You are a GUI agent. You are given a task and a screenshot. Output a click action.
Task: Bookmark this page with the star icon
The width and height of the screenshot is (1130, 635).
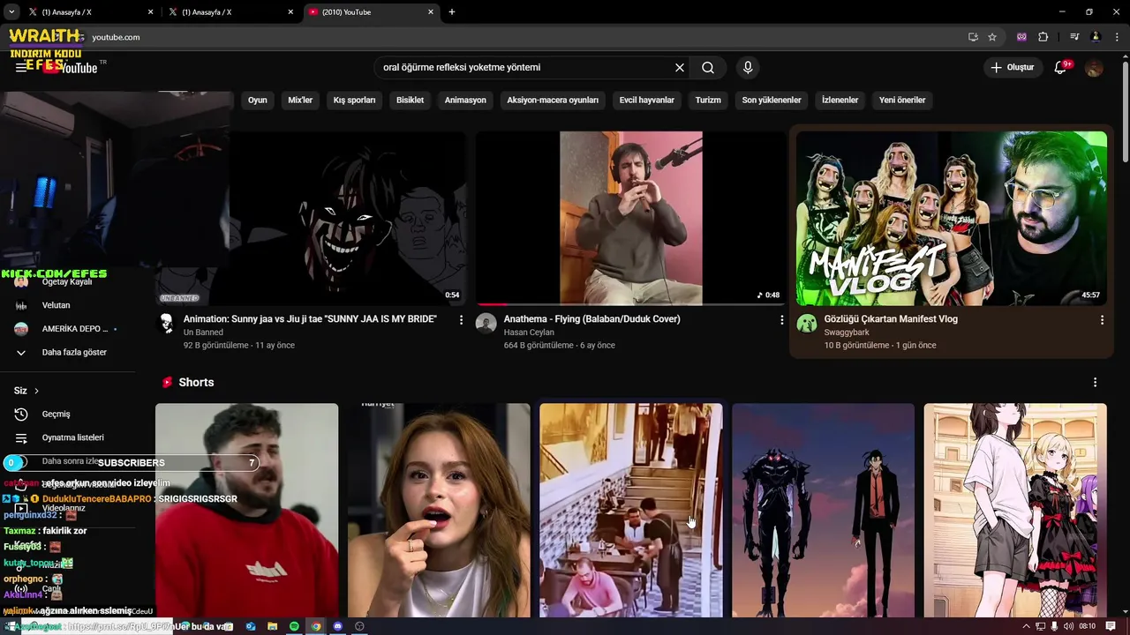click(x=992, y=37)
